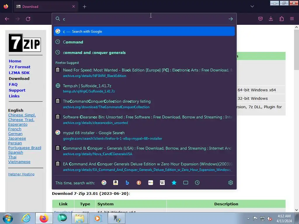Open the Extensions puzzle icon
This screenshot has width=299, height=224.
(x=281, y=19)
